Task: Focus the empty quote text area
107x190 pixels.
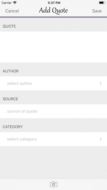Action: [x=53, y=47]
